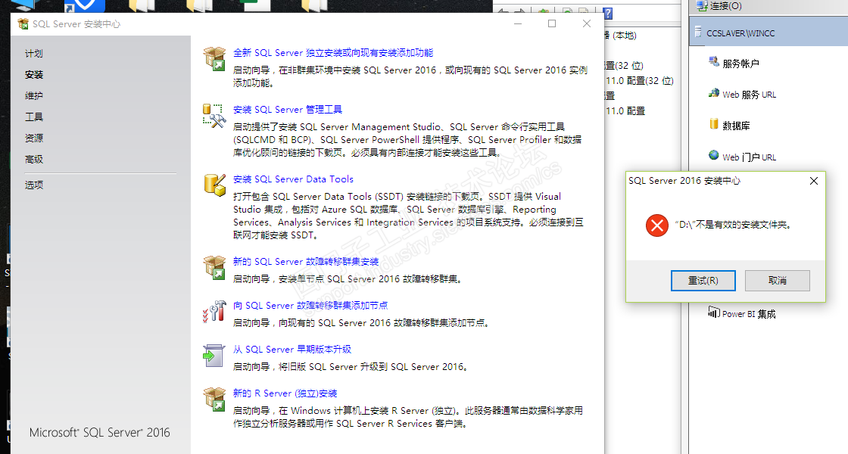This screenshot has width=848, height=454.
Task: Open 新的 R Server (独立)安装 link
Action: tap(285, 393)
